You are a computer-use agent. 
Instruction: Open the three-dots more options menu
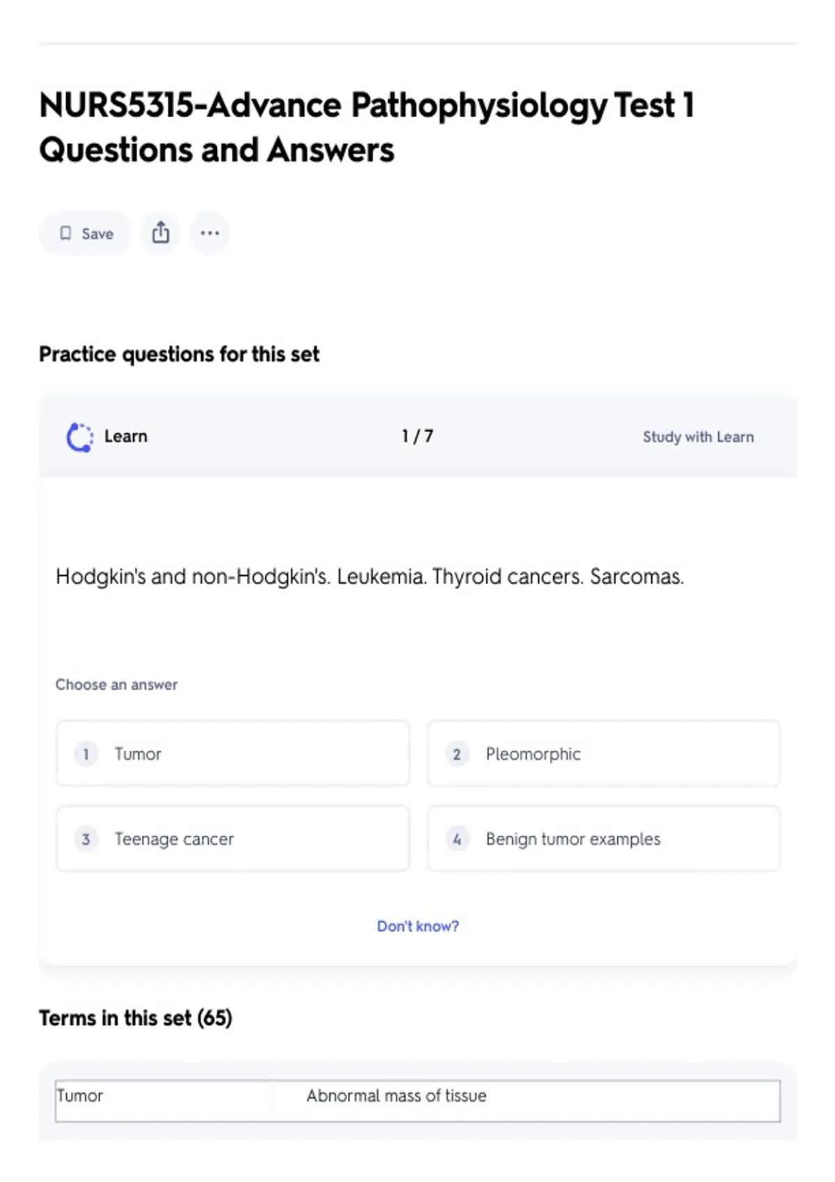click(209, 233)
